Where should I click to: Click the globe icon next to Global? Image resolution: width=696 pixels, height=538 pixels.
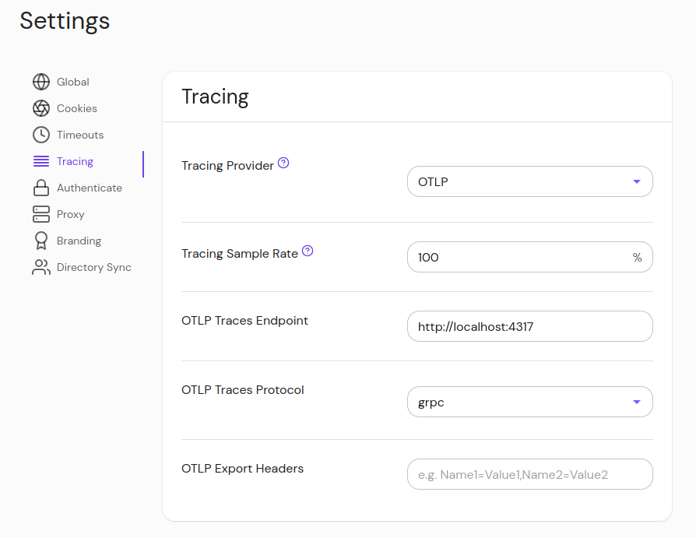click(40, 82)
